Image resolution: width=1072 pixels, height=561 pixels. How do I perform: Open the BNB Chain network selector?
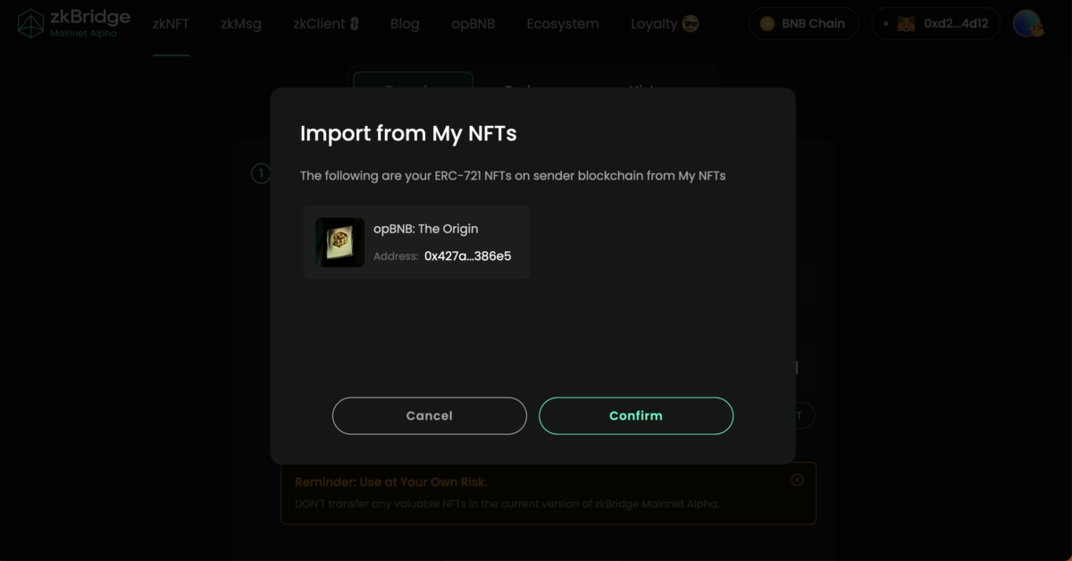point(803,23)
